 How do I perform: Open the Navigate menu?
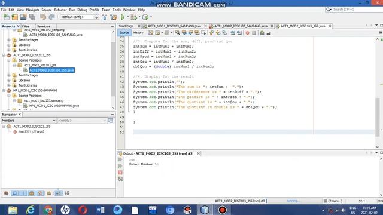pyautogui.click(x=33, y=10)
